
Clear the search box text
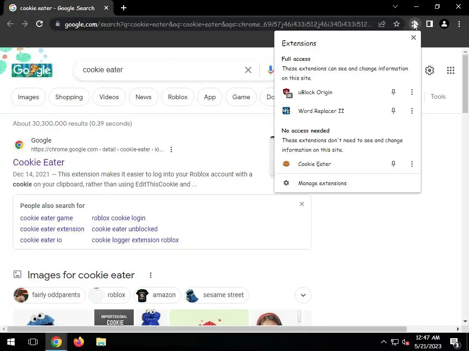tap(248, 70)
